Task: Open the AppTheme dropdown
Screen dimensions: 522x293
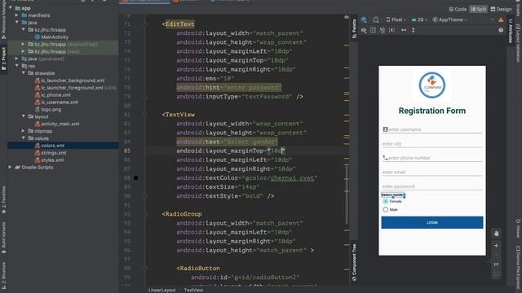Action: pos(449,20)
